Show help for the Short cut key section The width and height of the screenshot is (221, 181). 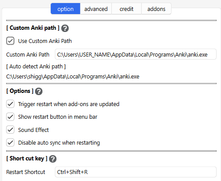tap(53, 159)
